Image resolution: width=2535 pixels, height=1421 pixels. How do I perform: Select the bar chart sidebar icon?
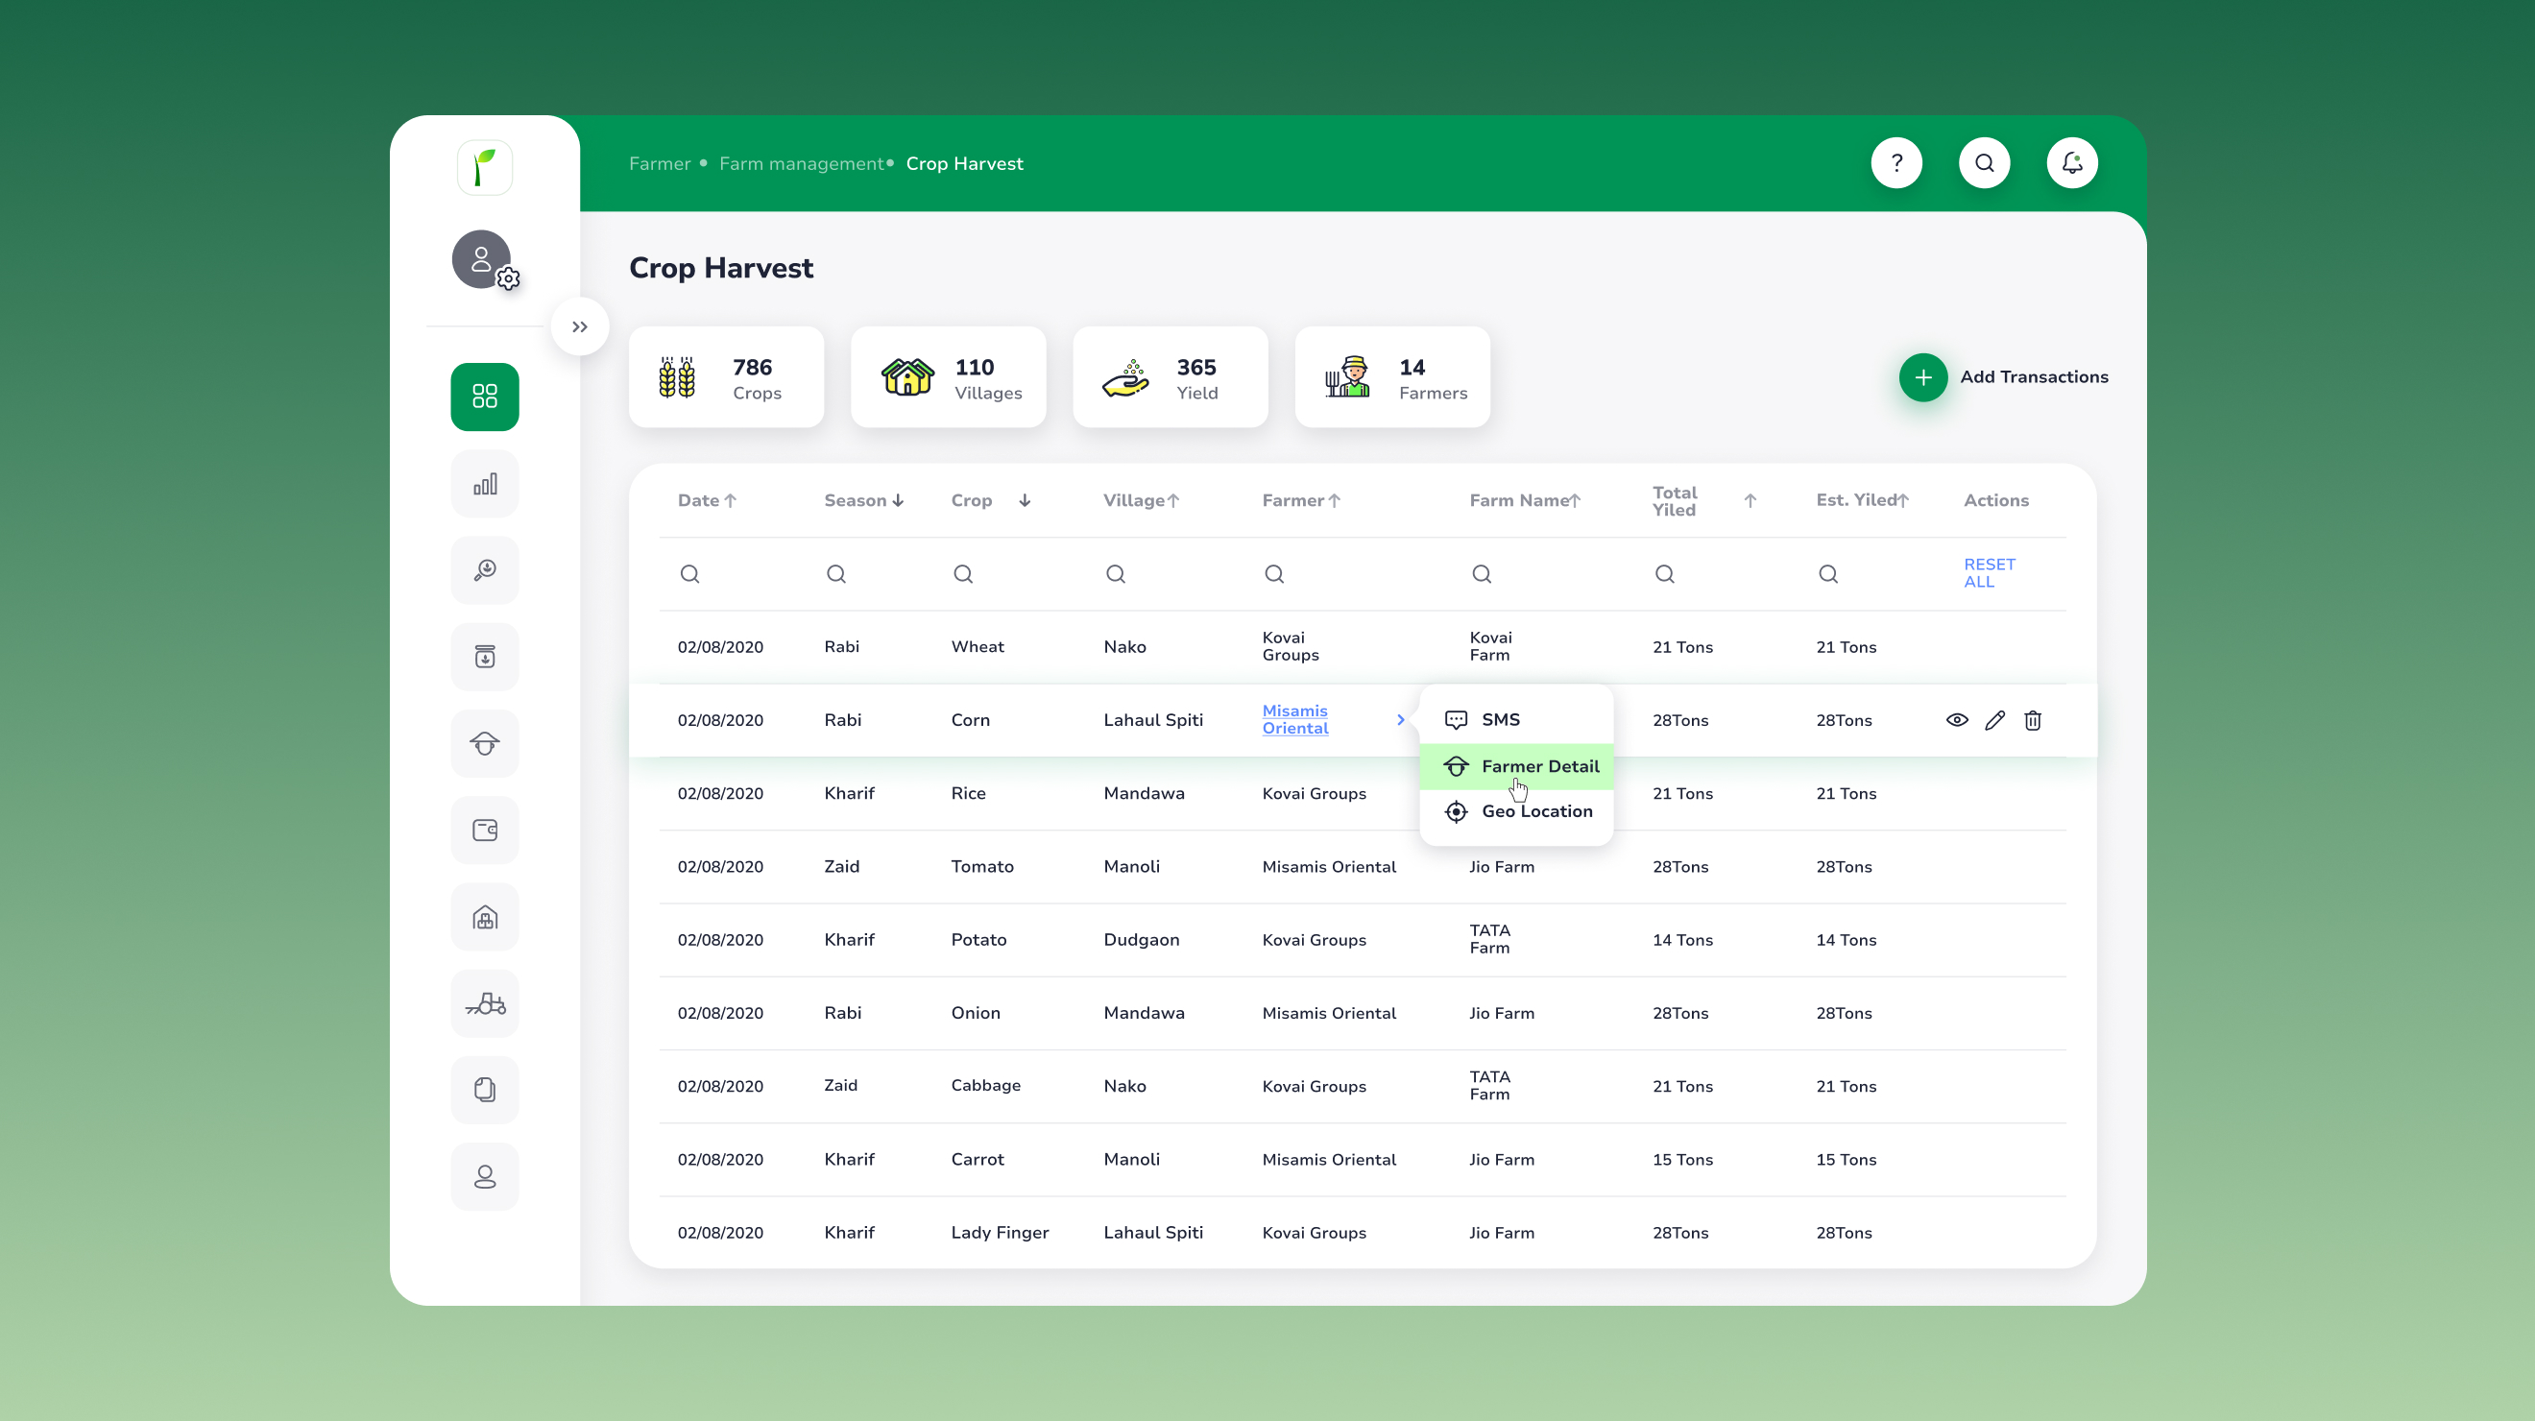(484, 484)
